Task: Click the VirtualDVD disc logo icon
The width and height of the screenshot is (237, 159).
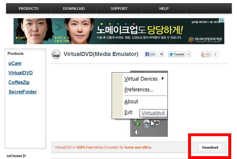Action: click(x=56, y=54)
